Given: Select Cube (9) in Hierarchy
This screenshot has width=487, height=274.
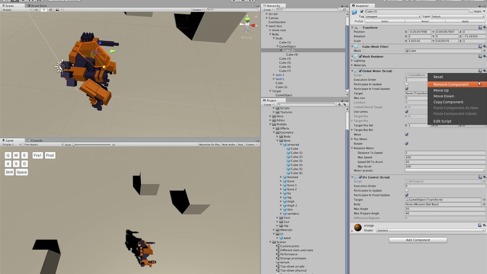Looking at the screenshot, I should point(292,54).
